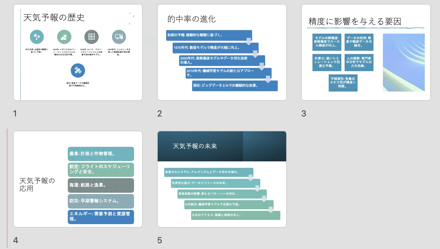The height and width of the screenshot is (249, 440).
Task: Click the 気候変動の影響 box in slide 5
Action: 222,194
